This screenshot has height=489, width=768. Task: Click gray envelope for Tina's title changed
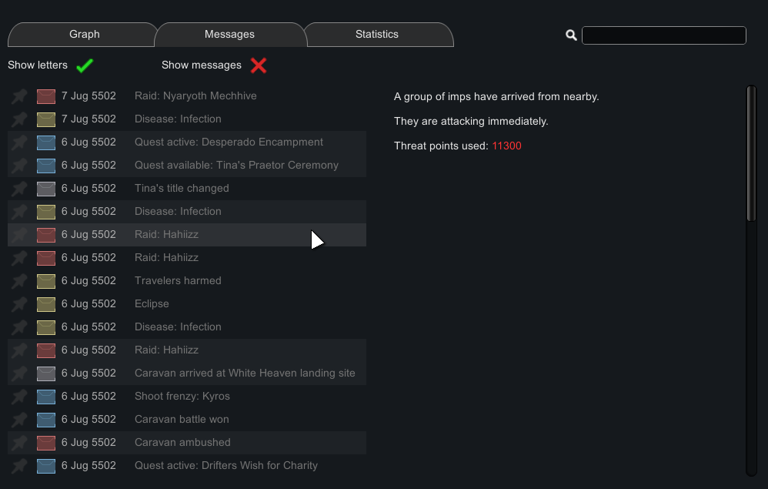[x=46, y=189]
